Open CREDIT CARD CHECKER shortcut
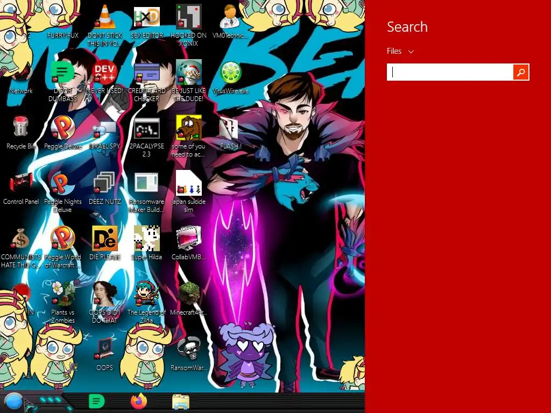551x413 pixels. (146, 73)
